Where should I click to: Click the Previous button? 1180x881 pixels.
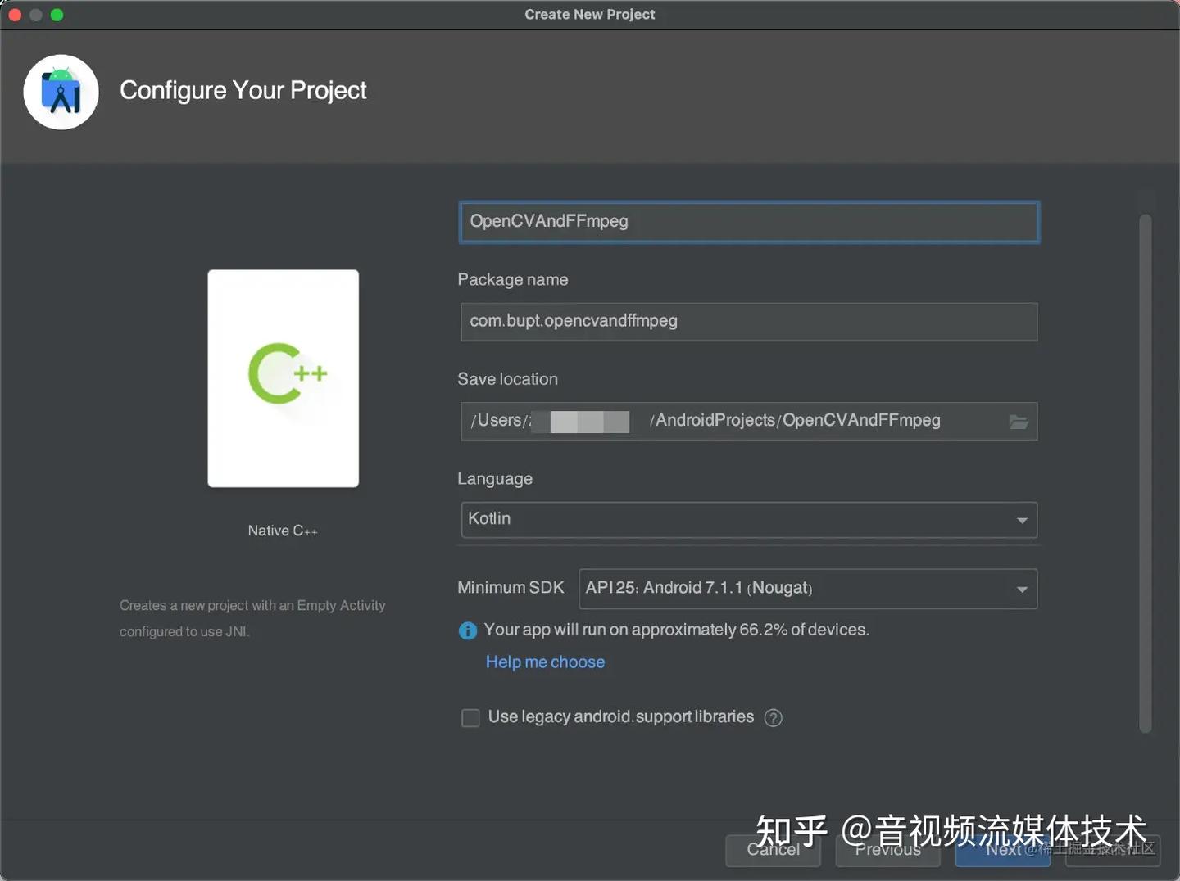click(887, 850)
